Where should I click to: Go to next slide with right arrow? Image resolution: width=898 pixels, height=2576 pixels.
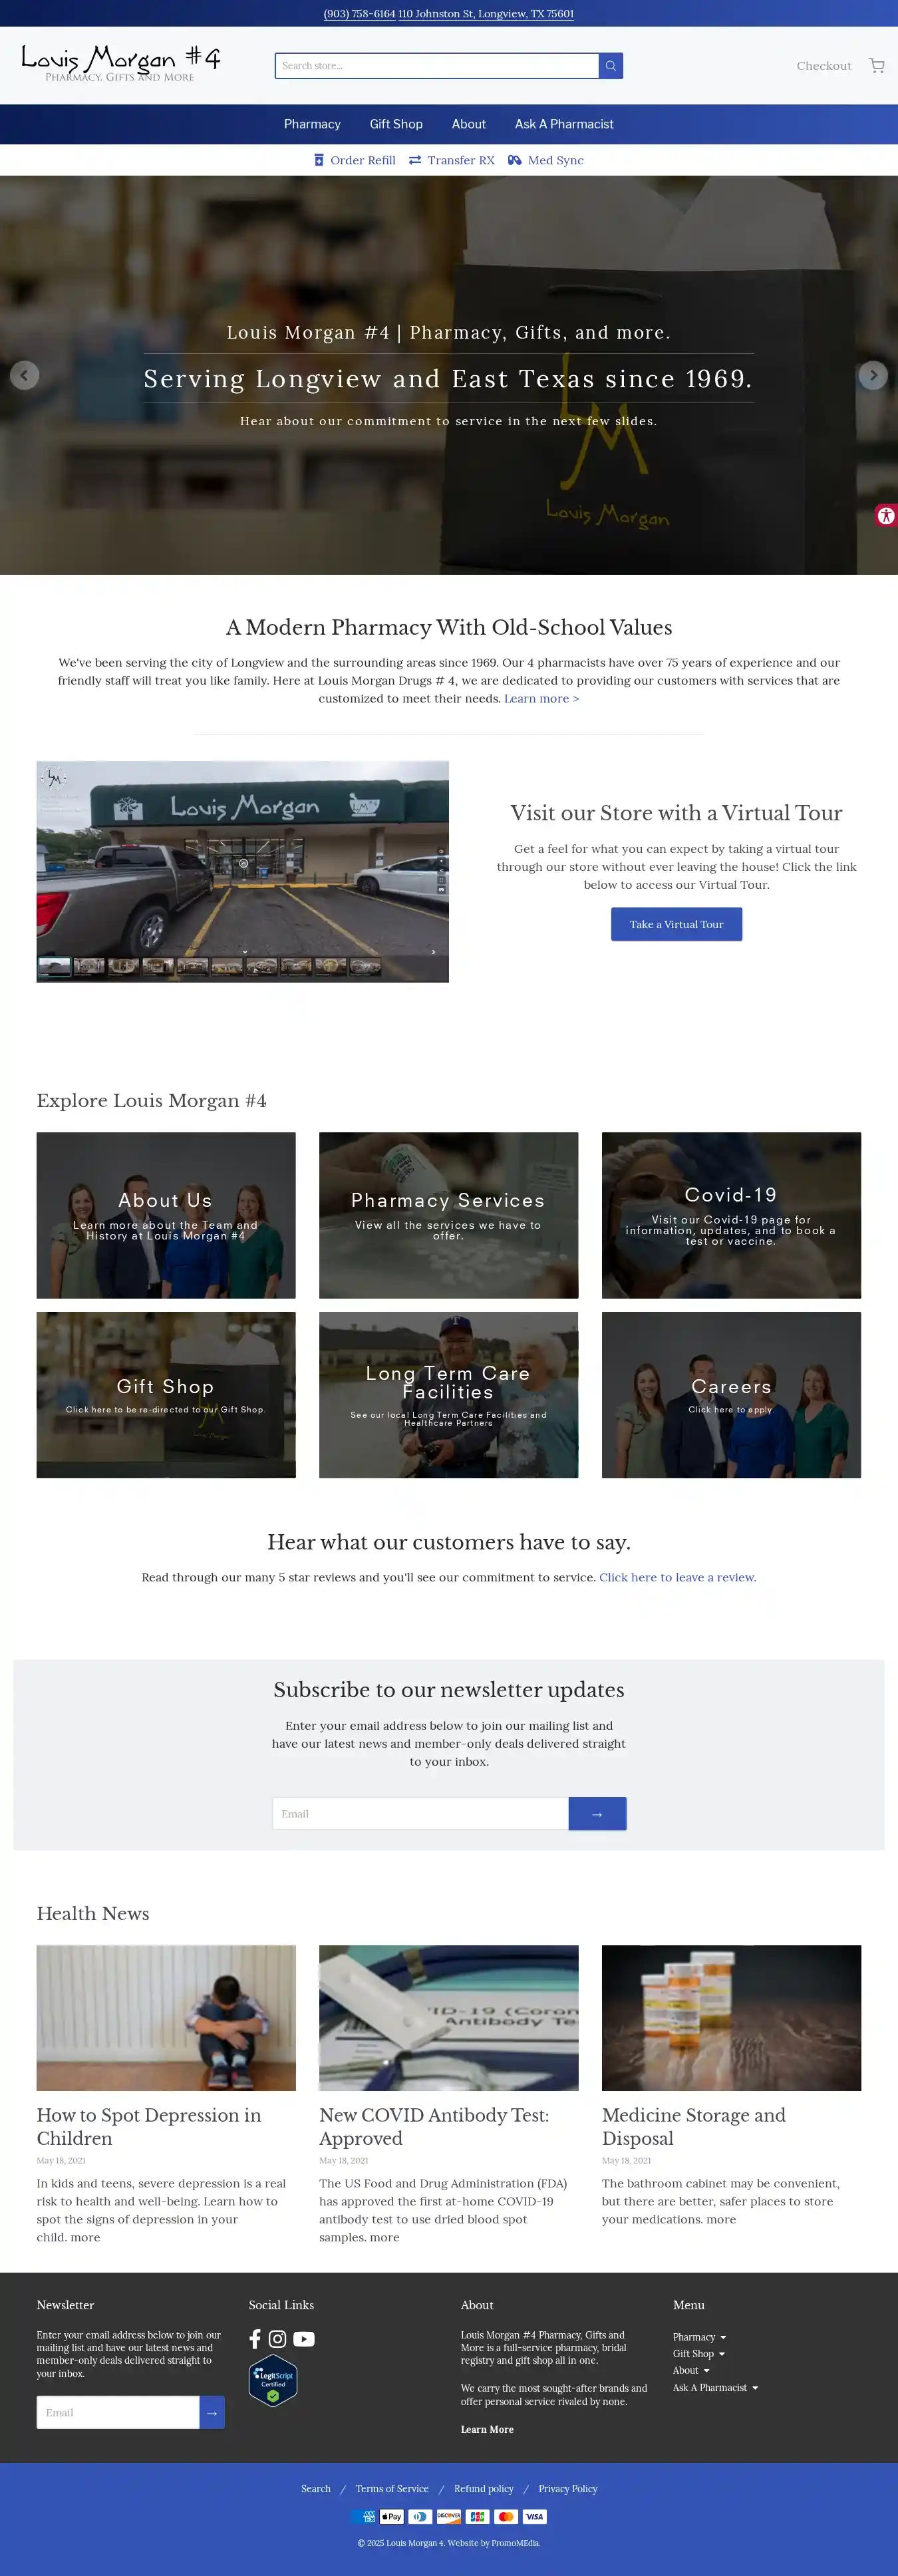coord(873,375)
